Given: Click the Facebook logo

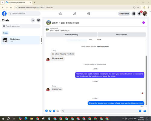Looking at the screenshot, I should pyautogui.click(x=4, y=14).
